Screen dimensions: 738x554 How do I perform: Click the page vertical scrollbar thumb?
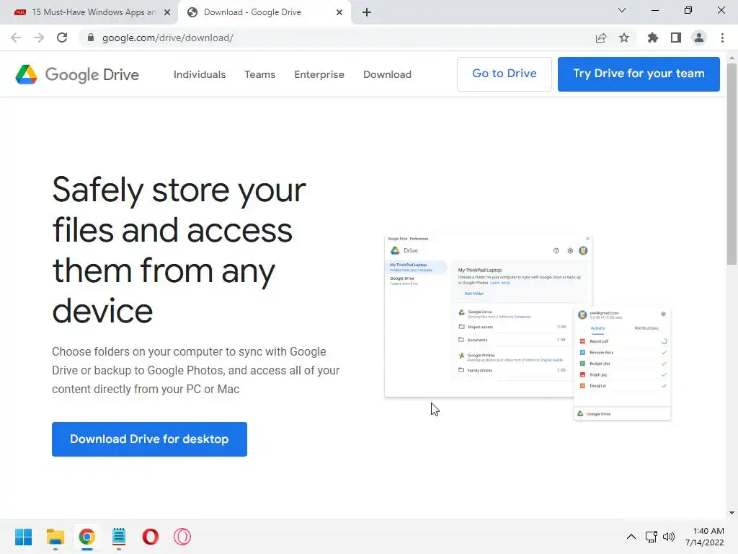tap(732, 164)
